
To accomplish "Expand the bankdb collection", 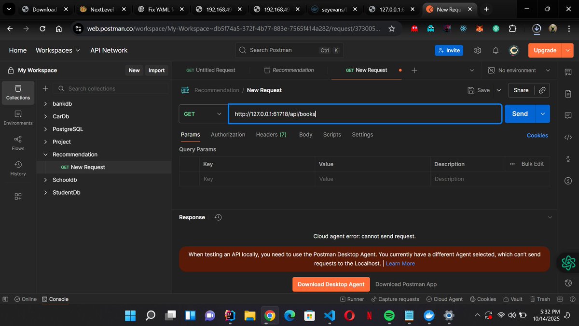I will pyautogui.click(x=46, y=104).
